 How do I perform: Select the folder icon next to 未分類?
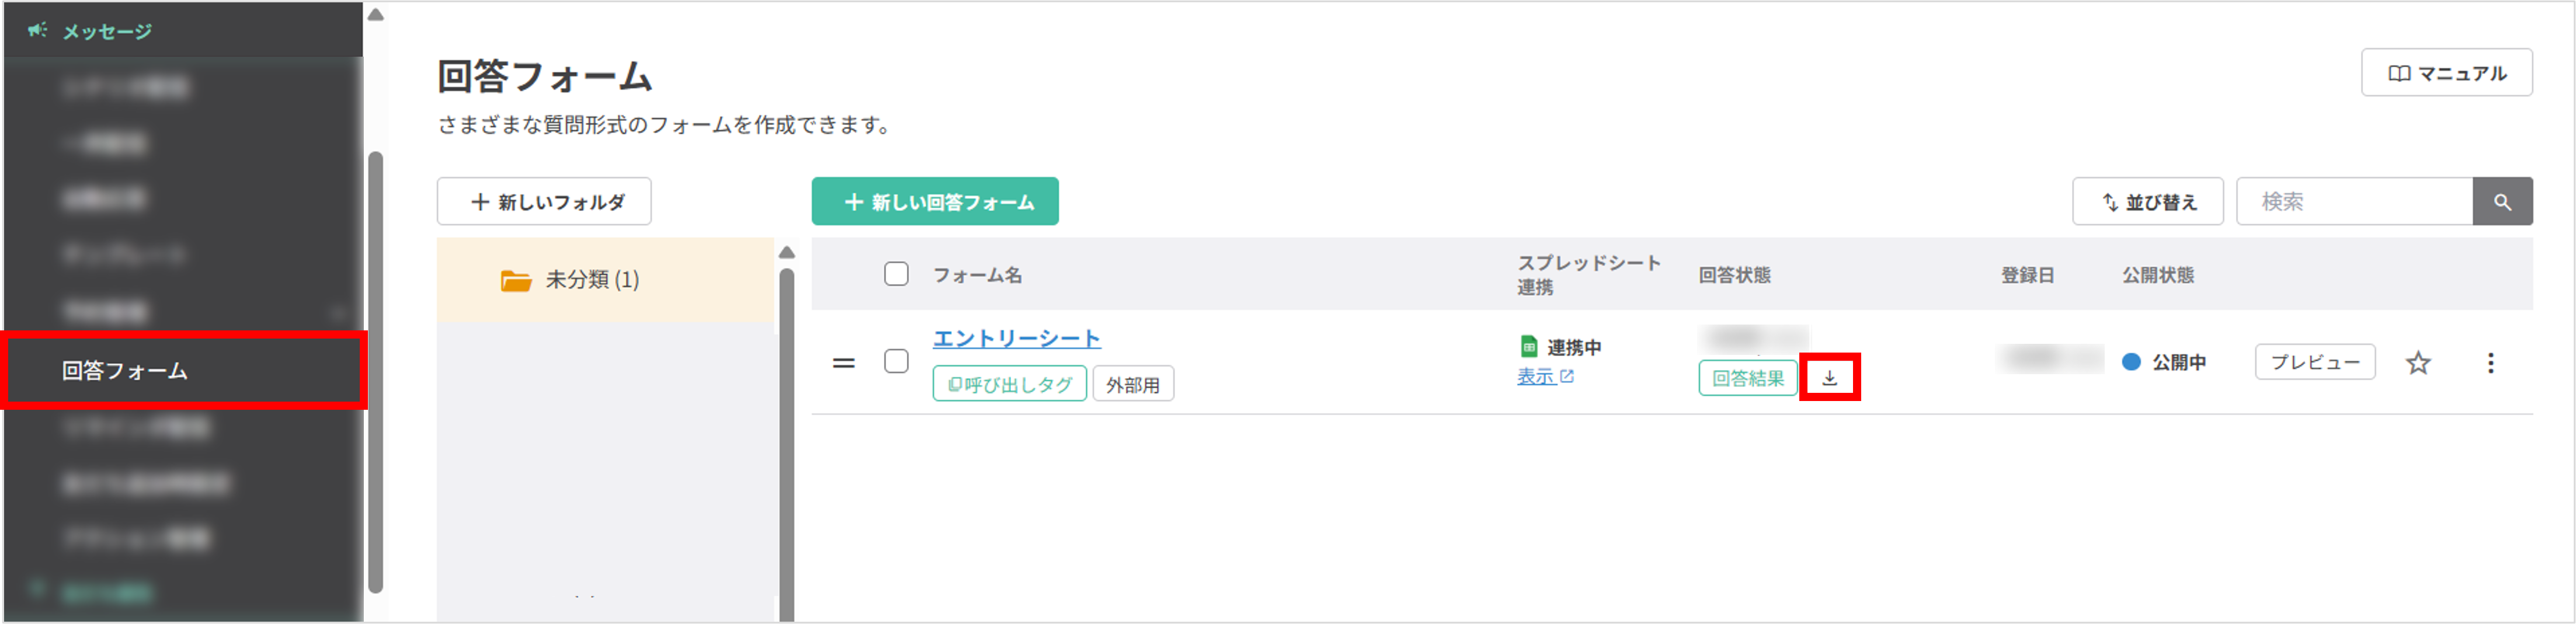click(x=516, y=280)
